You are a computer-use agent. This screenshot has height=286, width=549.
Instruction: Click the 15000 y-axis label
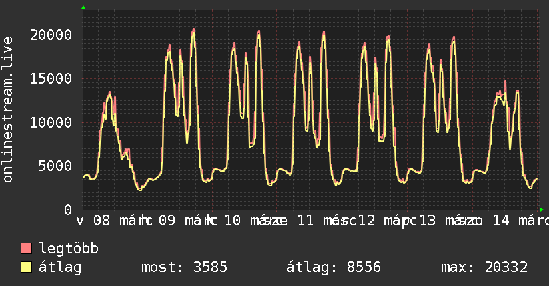50,78
